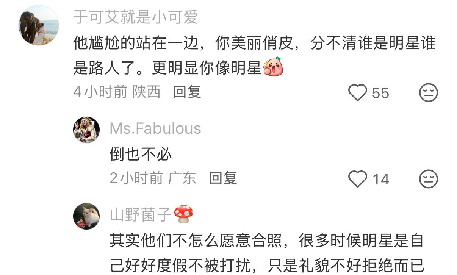Tap the 14 like count
The height and width of the screenshot is (275, 457).
point(380,180)
